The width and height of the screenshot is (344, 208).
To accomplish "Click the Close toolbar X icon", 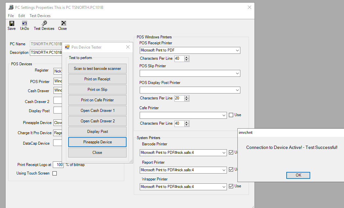I will pyautogui.click(x=64, y=23).
